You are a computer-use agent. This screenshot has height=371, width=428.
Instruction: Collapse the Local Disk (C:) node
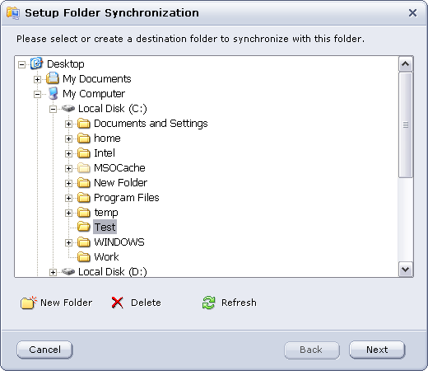53,109
